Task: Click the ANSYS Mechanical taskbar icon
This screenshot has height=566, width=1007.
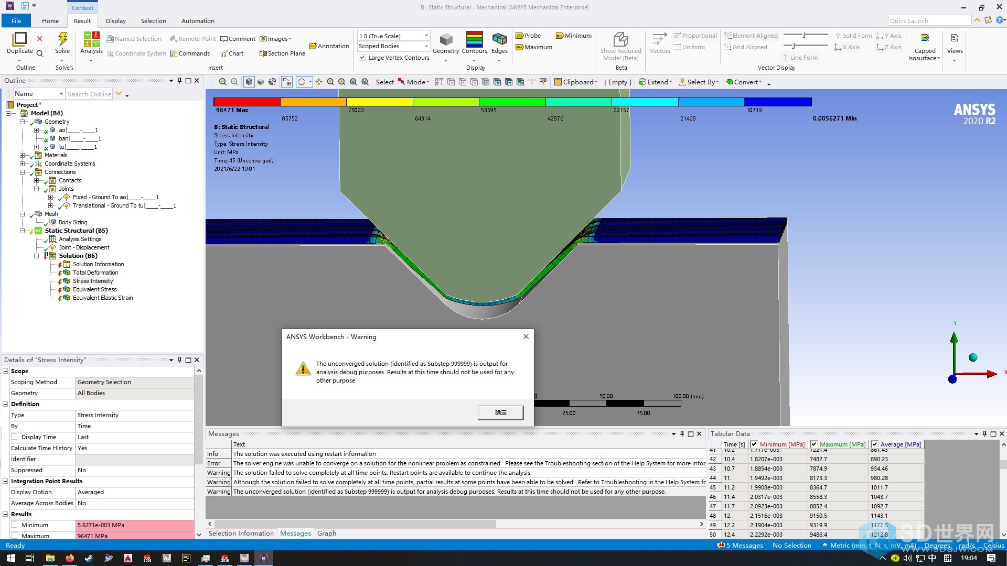Action: pos(264,558)
